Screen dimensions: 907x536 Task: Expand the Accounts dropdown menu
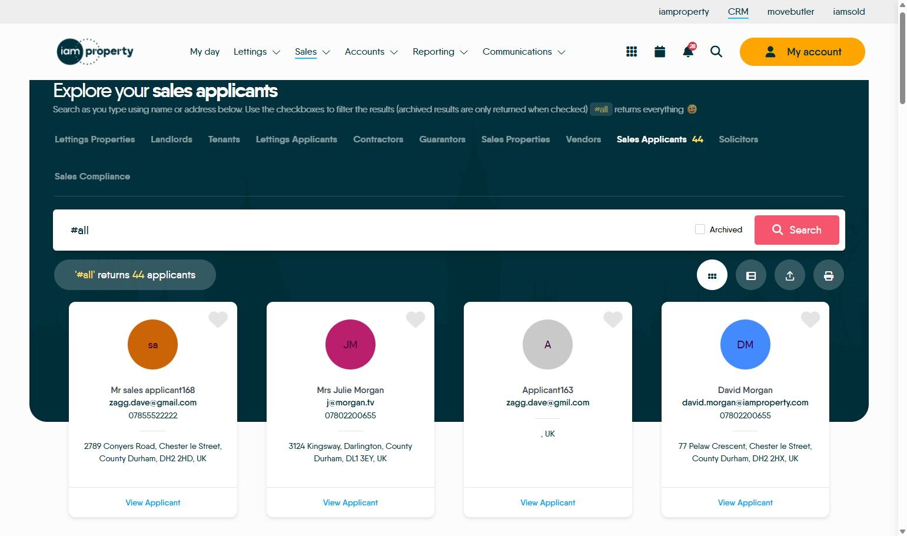point(371,52)
